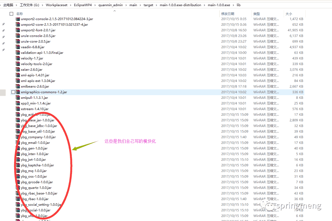Sort files by the 类型 column header
This screenshot has width=332, height=221.
257,14
